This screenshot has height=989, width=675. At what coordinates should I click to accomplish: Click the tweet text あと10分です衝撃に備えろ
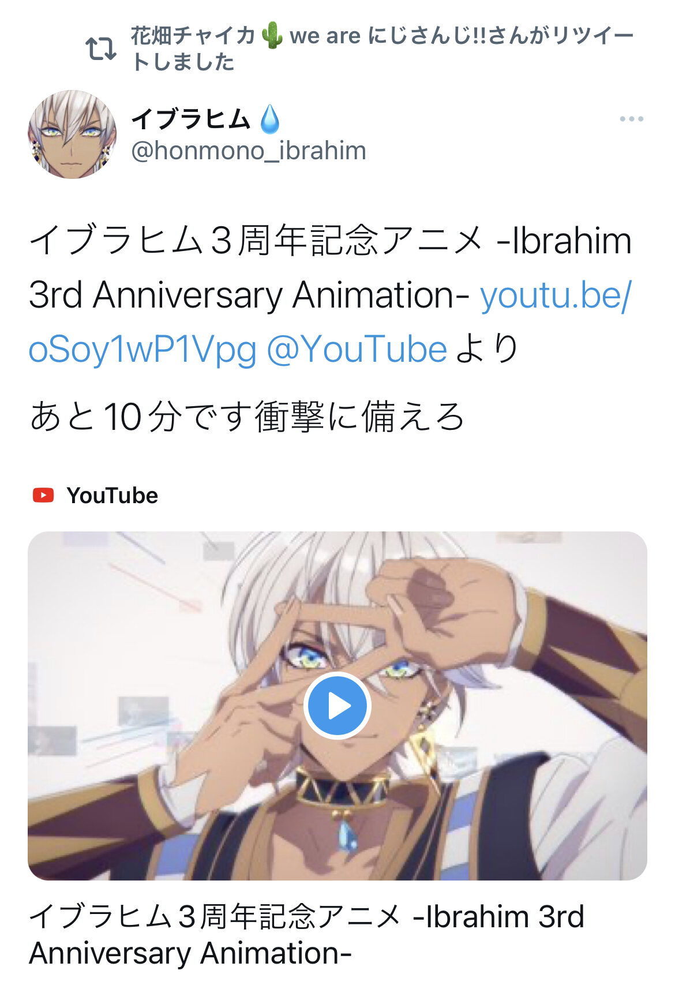247,417
